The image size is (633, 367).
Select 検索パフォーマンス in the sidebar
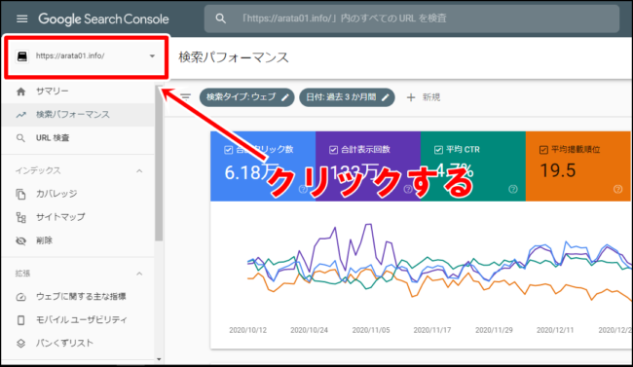pos(78,115)
